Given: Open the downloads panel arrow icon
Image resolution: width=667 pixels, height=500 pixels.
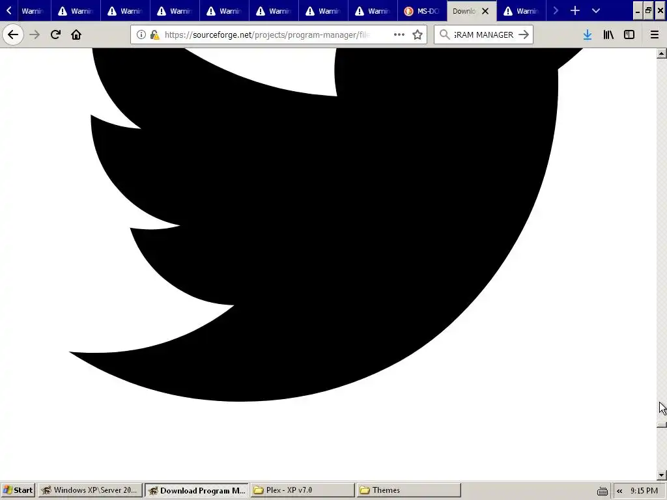Looking at the screenshot, I should pyautogui.click(x=588, y=35).
